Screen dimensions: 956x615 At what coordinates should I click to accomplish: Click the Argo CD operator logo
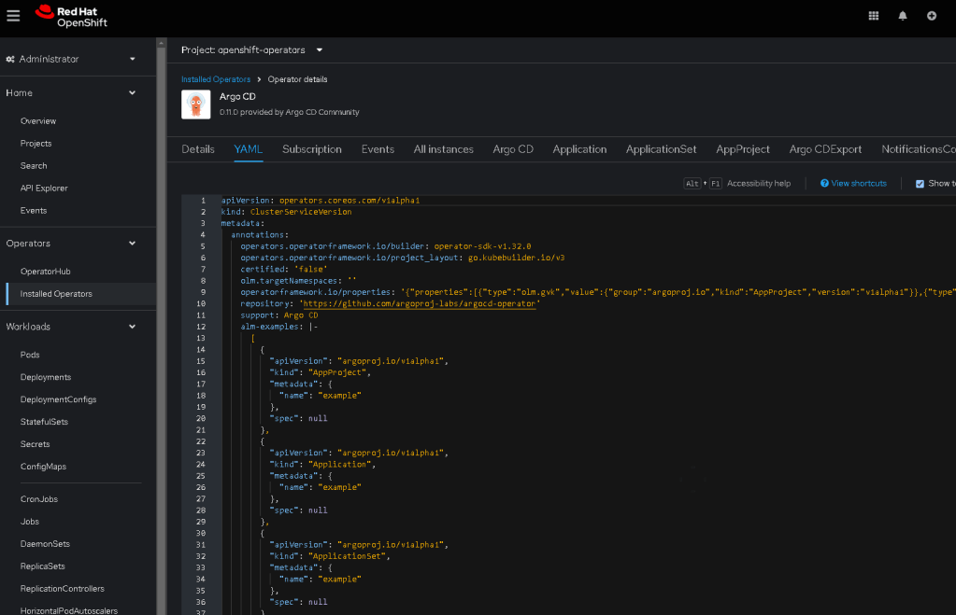(195, 105)
